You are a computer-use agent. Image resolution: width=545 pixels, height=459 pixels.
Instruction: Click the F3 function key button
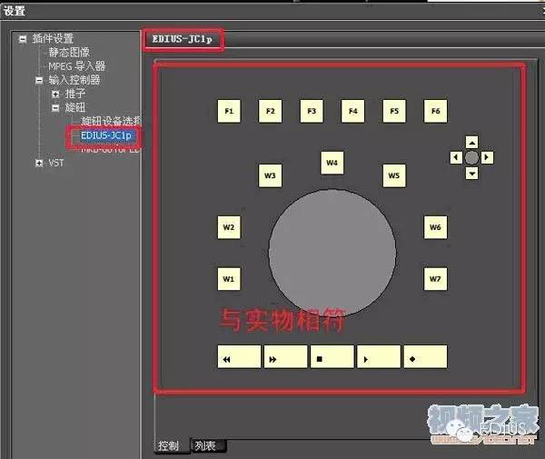[x=312, y=111]
